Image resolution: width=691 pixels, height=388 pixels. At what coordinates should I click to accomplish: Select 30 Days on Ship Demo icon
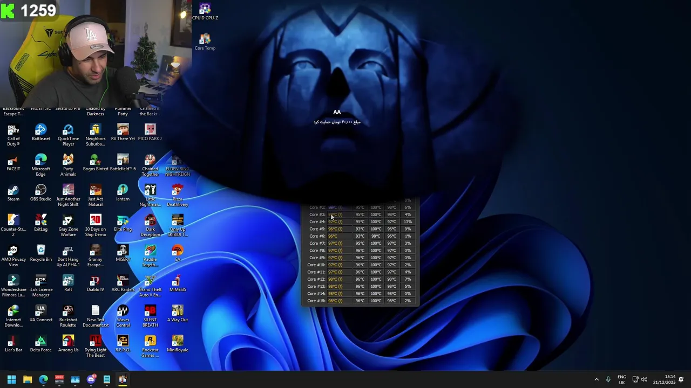tap(96, 226)
